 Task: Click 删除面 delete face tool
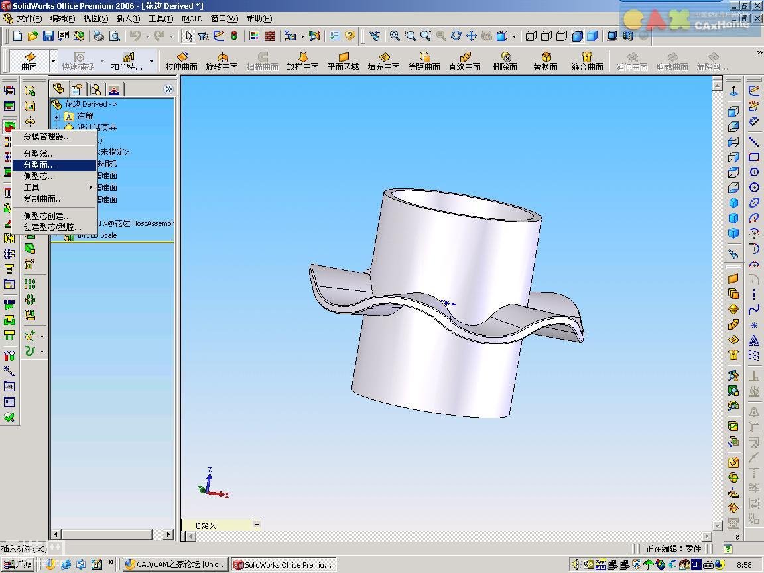505,62
